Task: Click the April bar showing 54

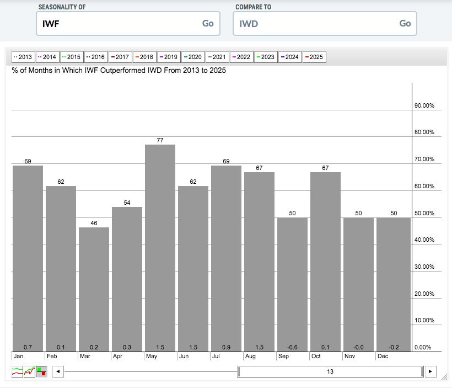Action: click(127, 279)
